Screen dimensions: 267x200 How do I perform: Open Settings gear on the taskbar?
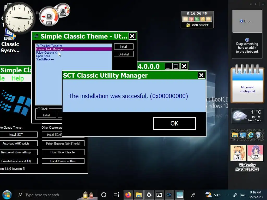click(149, 195)
